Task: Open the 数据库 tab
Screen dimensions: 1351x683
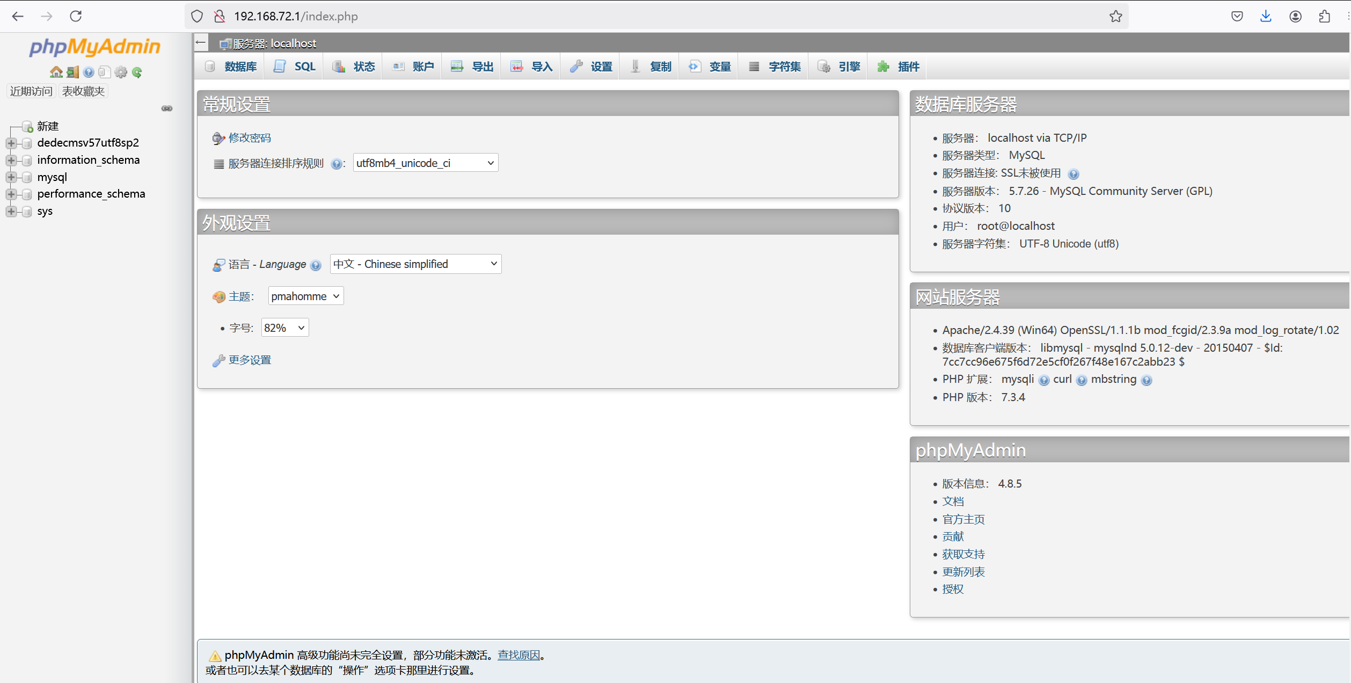Action: tap(231, 67)
